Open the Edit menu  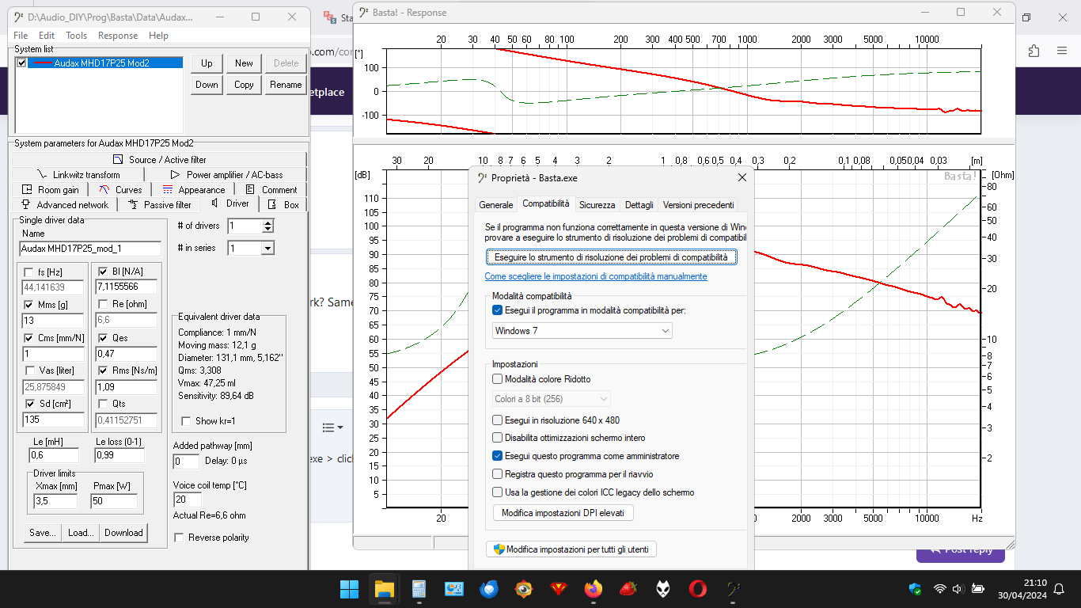47,36
